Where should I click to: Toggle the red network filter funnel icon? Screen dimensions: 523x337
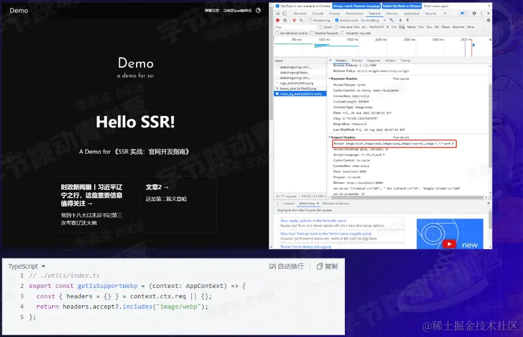(294, 20)
